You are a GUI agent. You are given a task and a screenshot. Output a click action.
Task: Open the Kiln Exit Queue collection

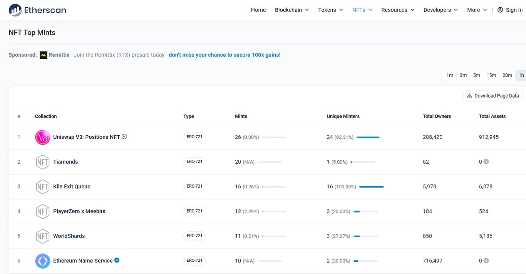pos(72,186)
